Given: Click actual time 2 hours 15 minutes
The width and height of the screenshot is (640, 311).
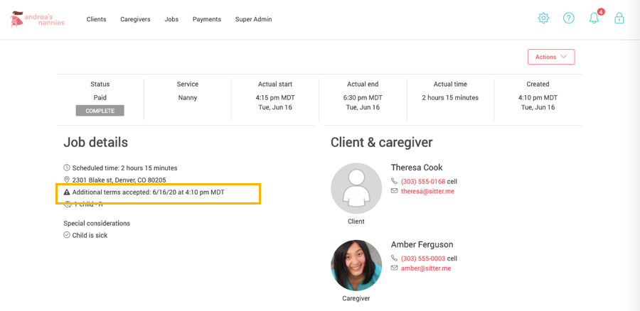Looking at the screenshot, I should pyautogui.click(x=450, y=98).
